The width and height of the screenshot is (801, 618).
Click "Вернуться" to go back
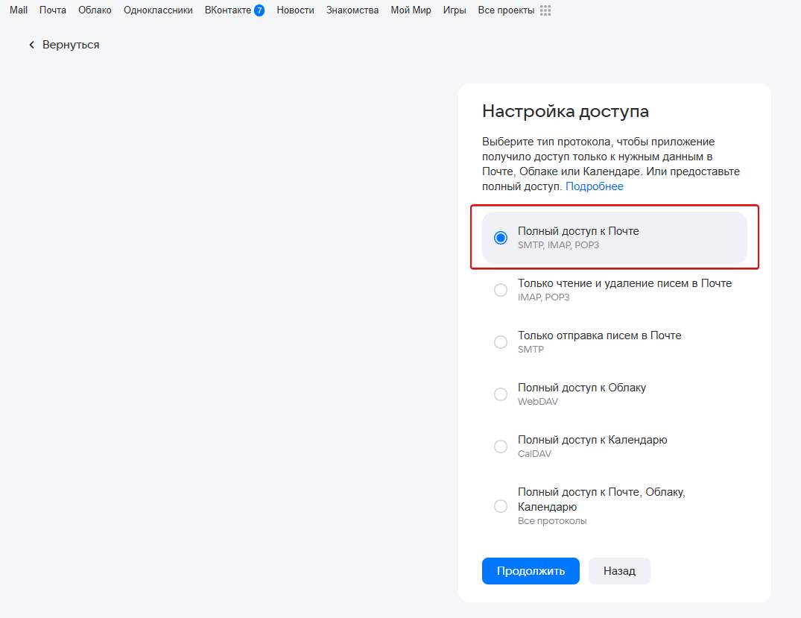coord(71,45)
